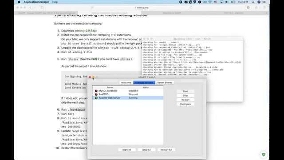This screenshot has height=160, width=284.
Task: Click the XAMPP 7.4.4-0 window title
Action: [x=147, y=77]
